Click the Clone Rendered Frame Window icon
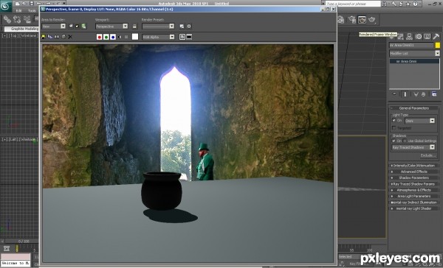This screenshot has width=443, height=268. pos(57,37)
